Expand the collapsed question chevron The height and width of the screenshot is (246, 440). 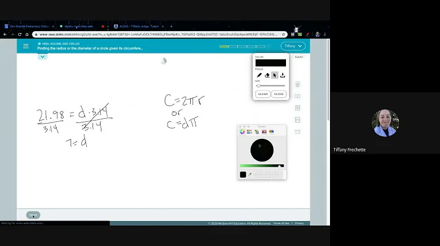click(43, 57)
